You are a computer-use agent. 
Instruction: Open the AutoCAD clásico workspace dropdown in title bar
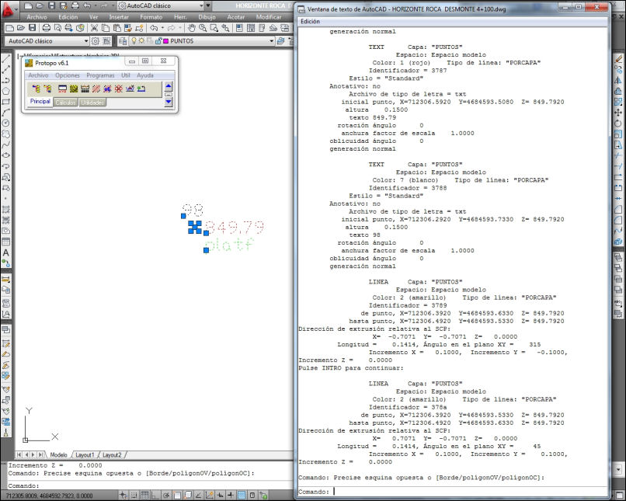161,6
